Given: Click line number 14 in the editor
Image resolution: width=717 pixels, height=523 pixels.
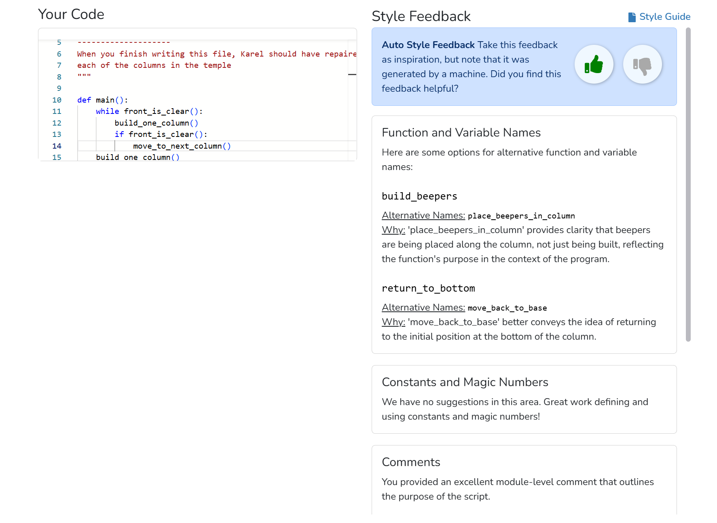Looking at the screenshot, I should pyautogui.click(x=57, y=146).
